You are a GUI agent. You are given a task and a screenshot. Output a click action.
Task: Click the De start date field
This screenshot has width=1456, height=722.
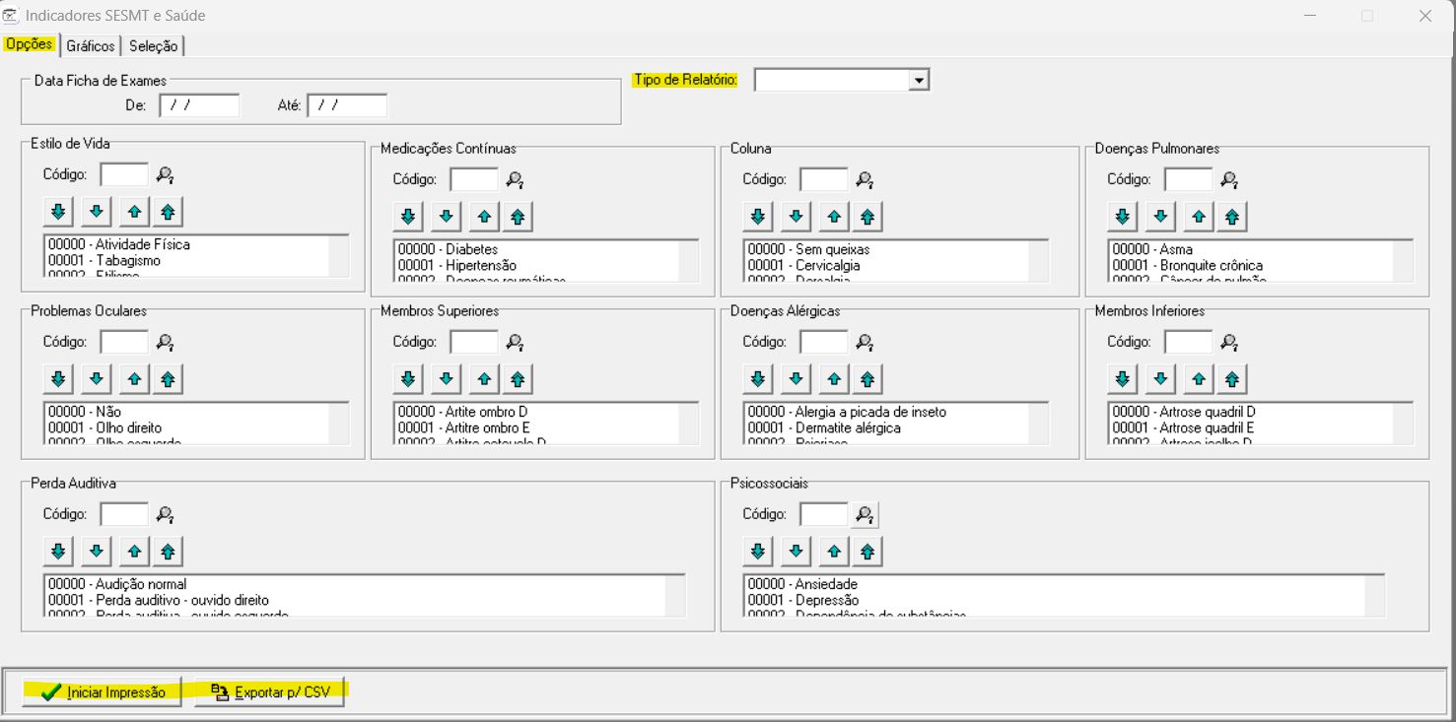(x=199, y=105)
